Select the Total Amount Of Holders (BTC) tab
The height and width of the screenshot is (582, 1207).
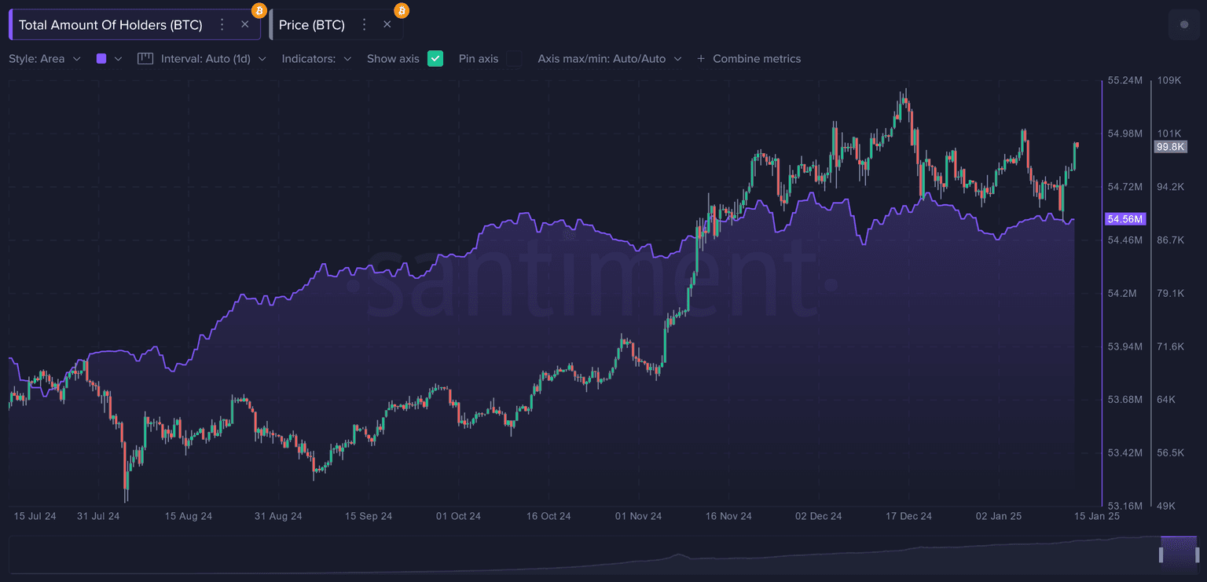point(110,25)
